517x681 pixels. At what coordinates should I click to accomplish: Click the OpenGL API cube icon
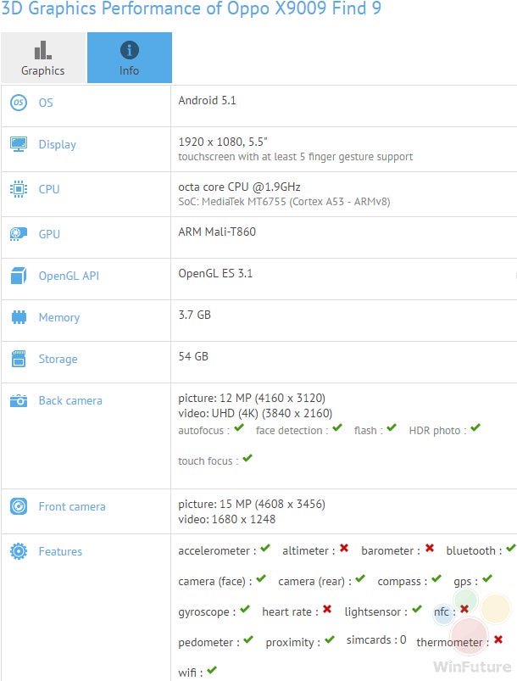[x=19, y=276]
